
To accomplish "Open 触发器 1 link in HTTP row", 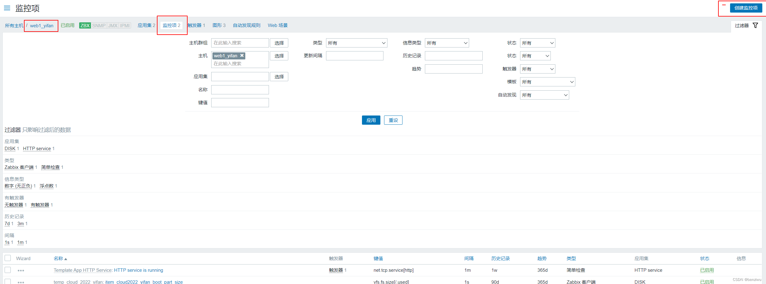I will click(336, 270).
